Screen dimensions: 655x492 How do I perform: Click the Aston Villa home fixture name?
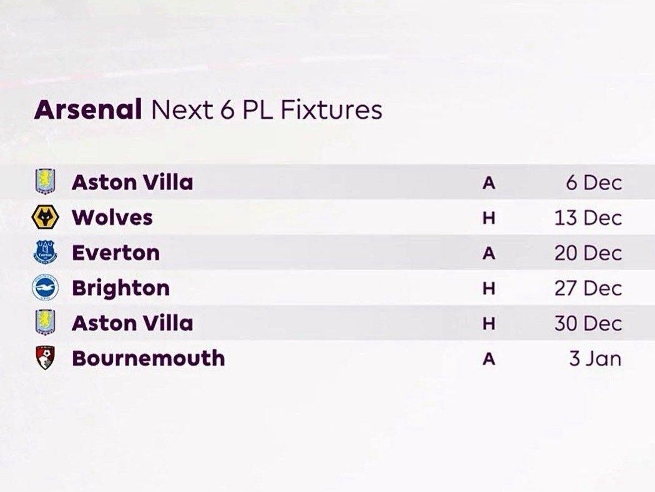pyautogui.click(x=132, y=323)
